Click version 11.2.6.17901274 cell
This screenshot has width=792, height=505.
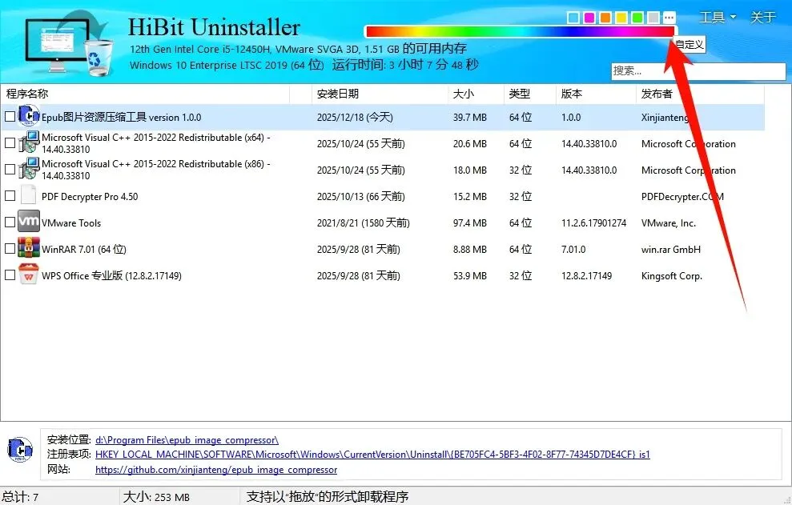tap(593, 222)
